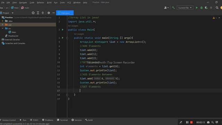Screen dimensions: 222x125
Task: Open the File menu
Action: point(3,2)
